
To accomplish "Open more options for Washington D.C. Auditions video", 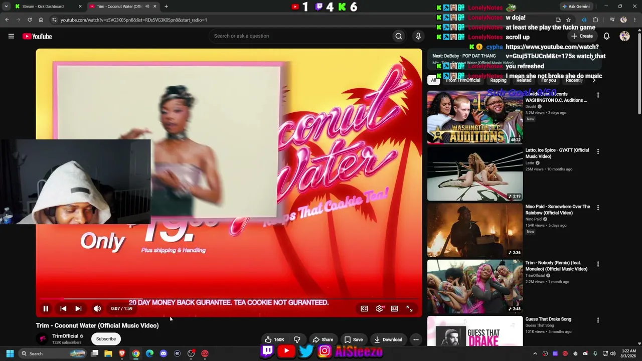I will coord(598,95).
